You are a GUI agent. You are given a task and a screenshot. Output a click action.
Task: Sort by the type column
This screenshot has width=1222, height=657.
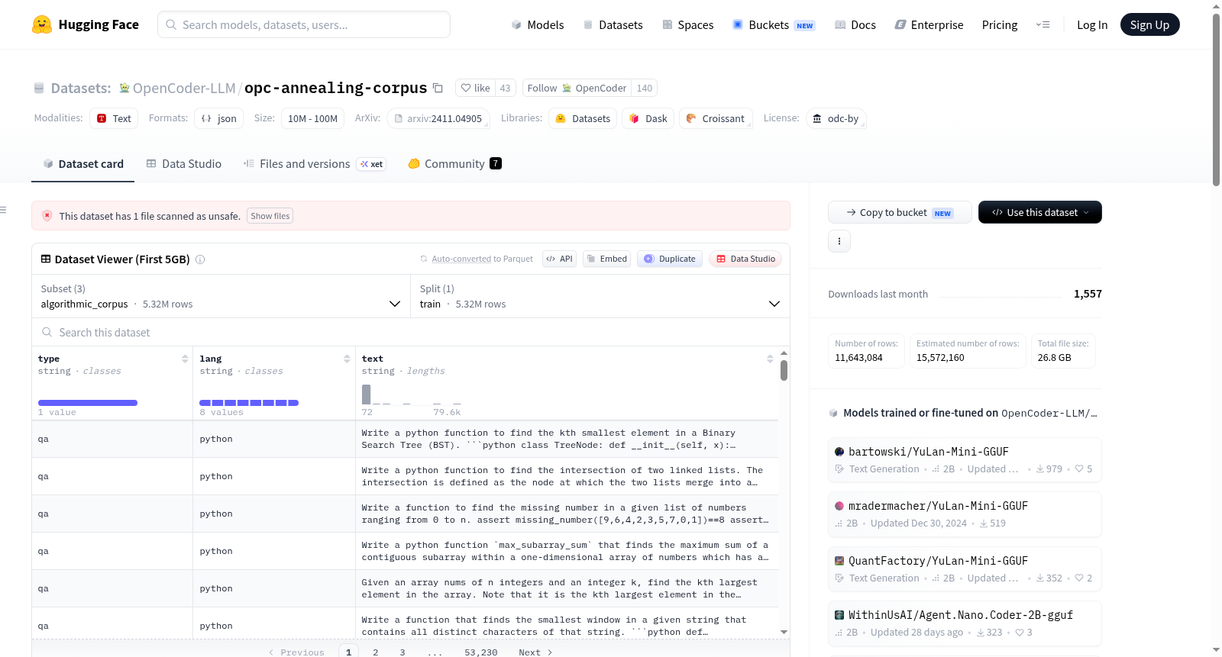[x=185, y=359]
